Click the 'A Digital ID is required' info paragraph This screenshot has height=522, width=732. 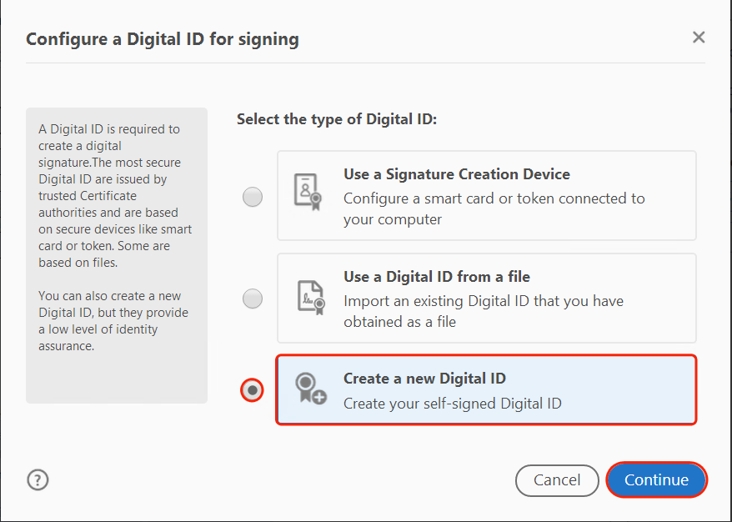(x=115, y=195)
